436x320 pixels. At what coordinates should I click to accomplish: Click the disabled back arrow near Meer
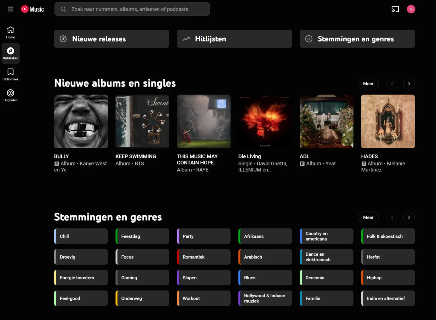[392, 84]
